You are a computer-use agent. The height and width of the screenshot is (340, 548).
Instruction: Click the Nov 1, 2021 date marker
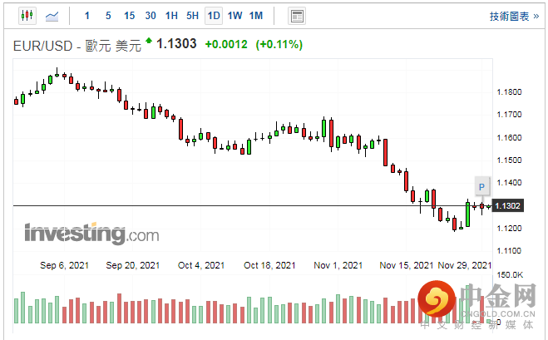click(338, 266)
